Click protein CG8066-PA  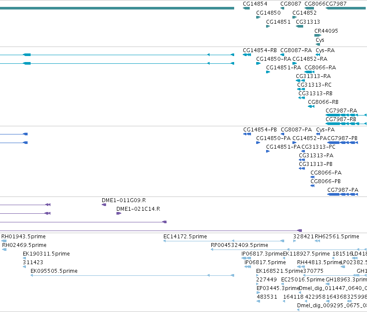[x=326, y=173]
